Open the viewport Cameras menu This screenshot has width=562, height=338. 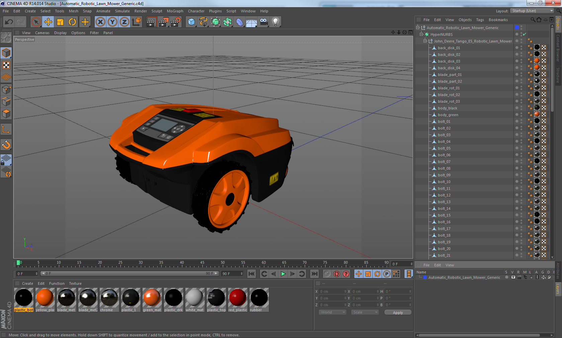[x=42, y=33]
